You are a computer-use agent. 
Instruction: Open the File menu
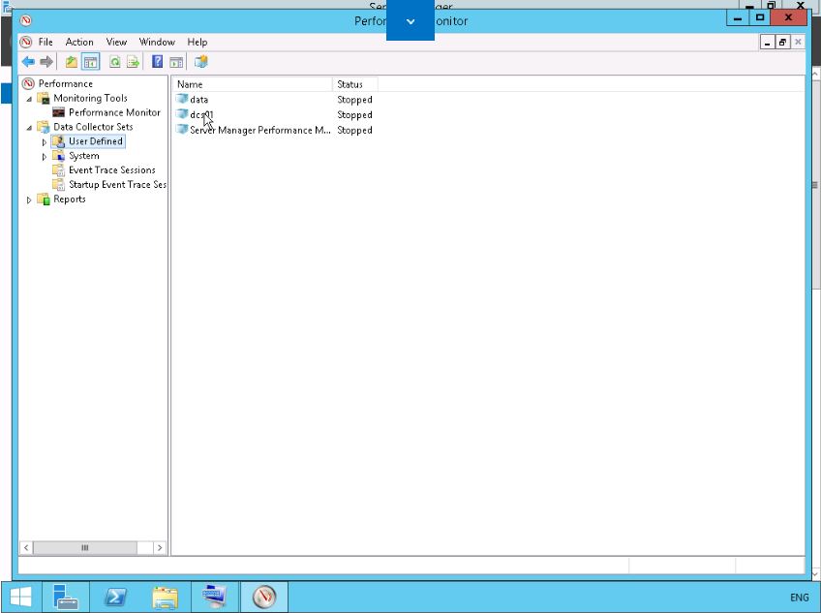(x=46, y=42)
